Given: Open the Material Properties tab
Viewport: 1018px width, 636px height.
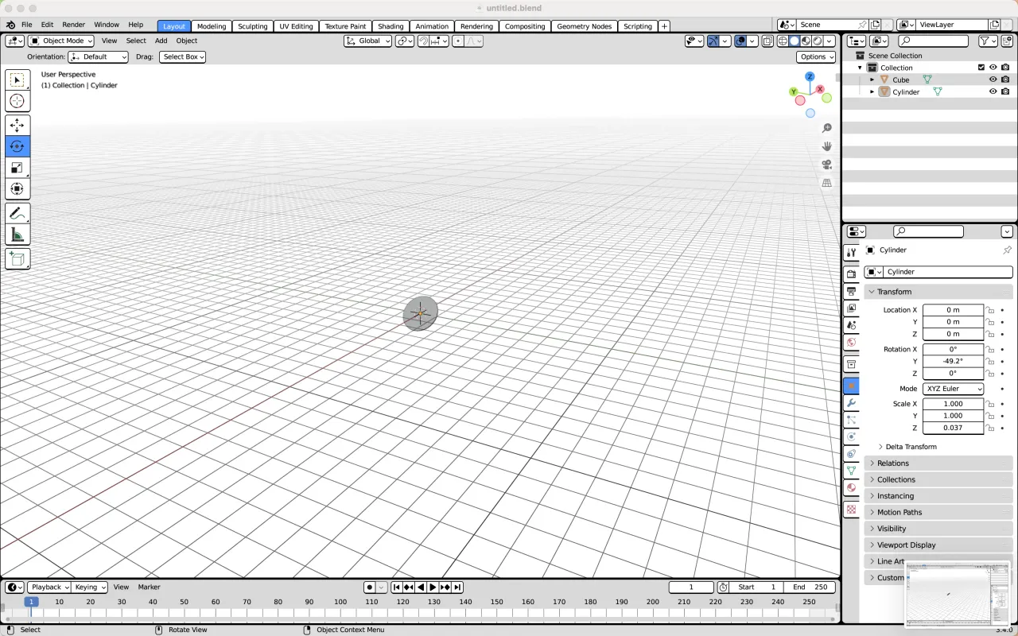Looking at the screenshot, I should click(x=851, y=488).
